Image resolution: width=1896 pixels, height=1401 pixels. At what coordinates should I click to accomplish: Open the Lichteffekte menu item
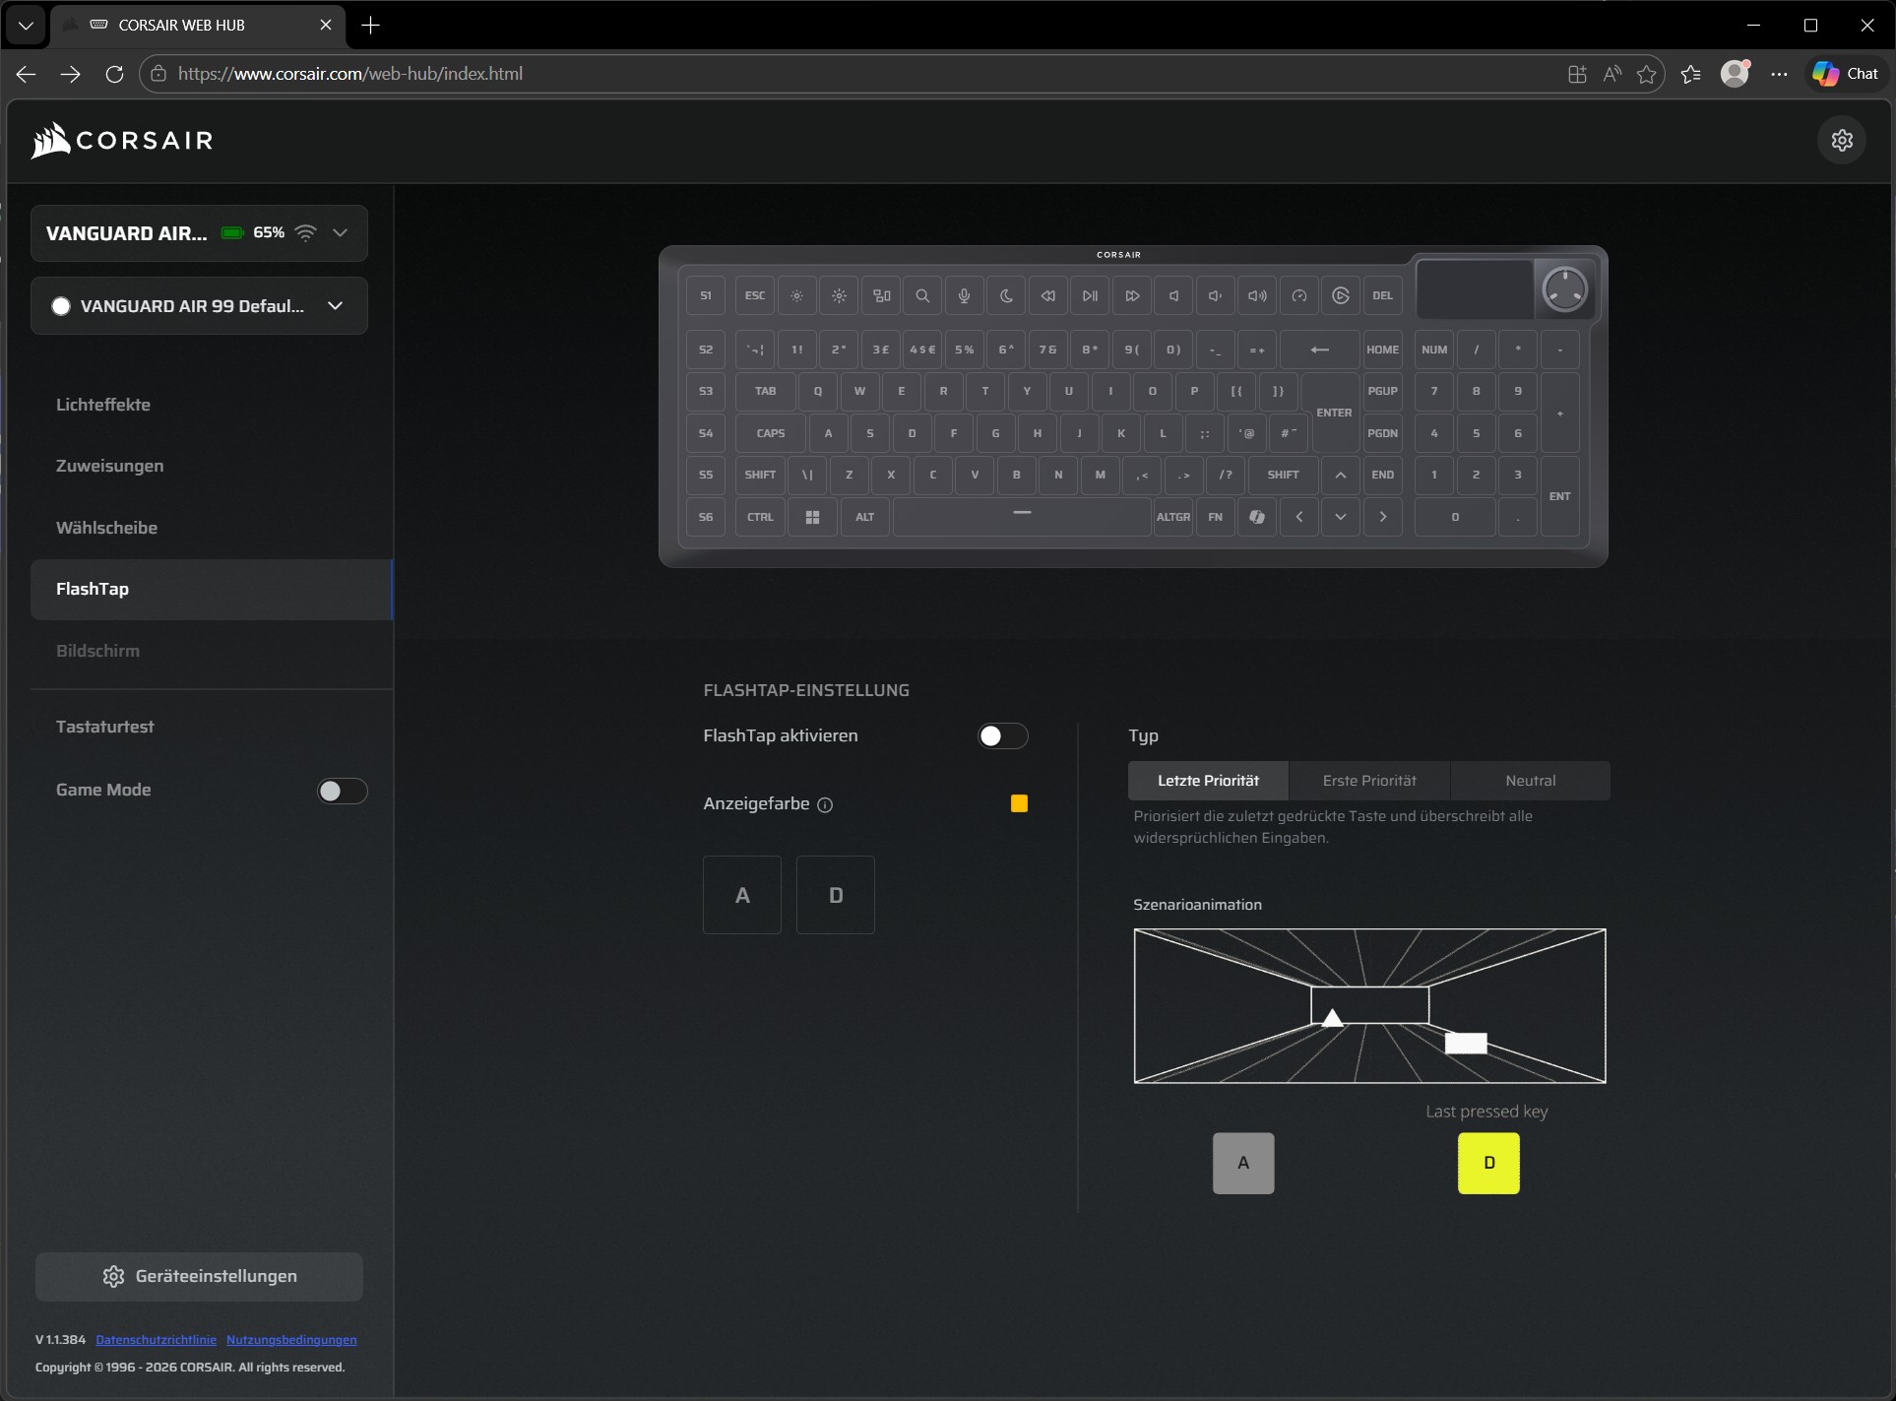click(x=103, y=405)
